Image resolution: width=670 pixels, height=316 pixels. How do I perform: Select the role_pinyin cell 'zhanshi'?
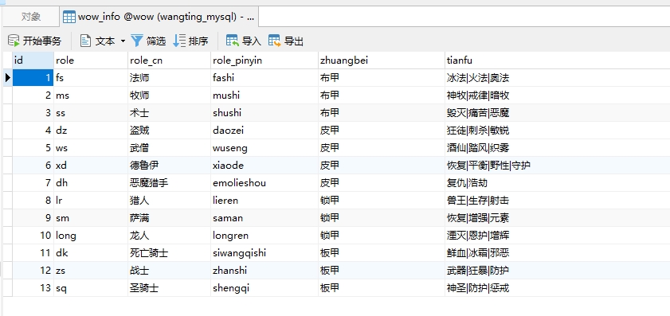tap(264, 271)
